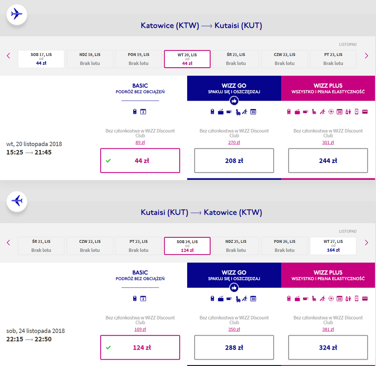Click return BASIC small cabin bag icon
This screenshot has height=366, width=376.
click(135, 298)
